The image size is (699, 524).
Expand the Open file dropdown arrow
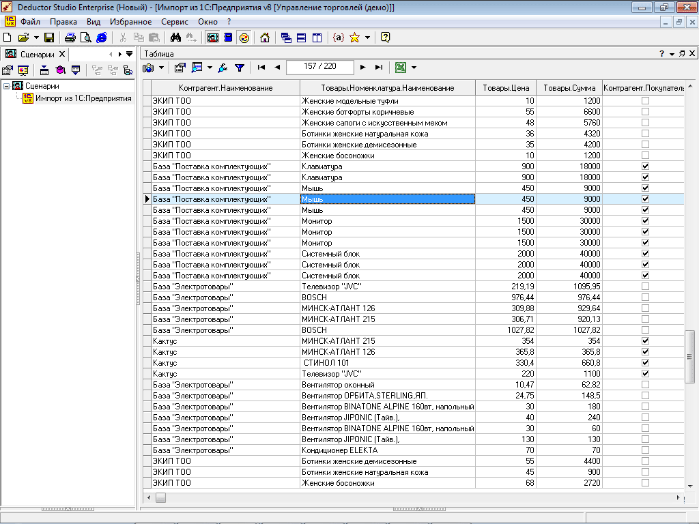click(36, 38)
